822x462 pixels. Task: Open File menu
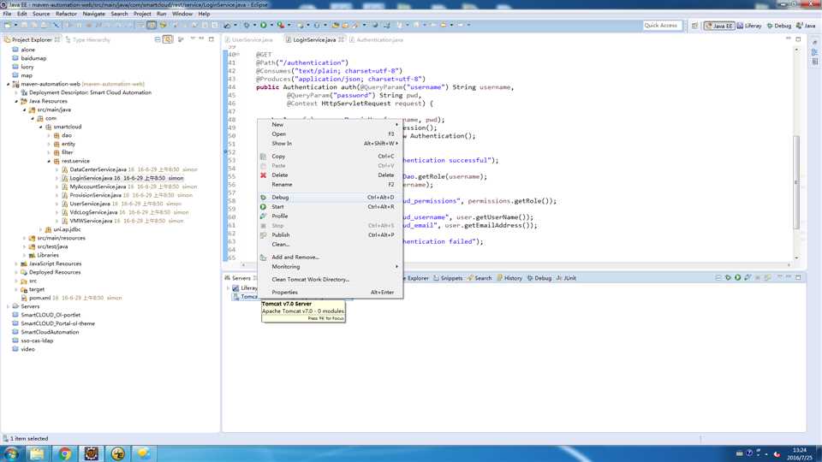coord(7,14)
